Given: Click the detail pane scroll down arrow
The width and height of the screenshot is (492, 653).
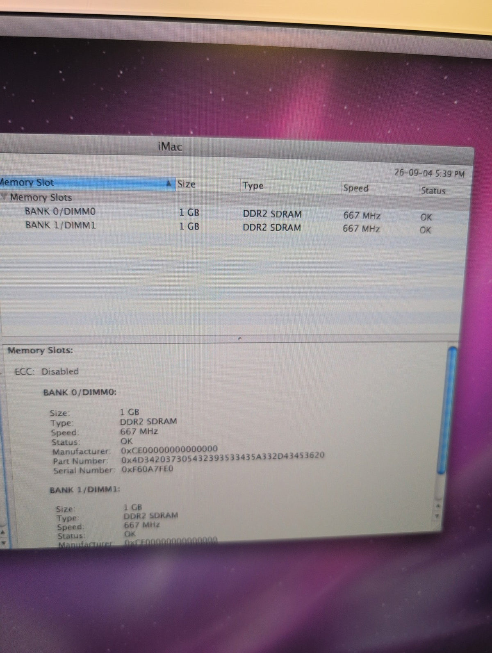Looking at the screenshot, I should point(437,515).
